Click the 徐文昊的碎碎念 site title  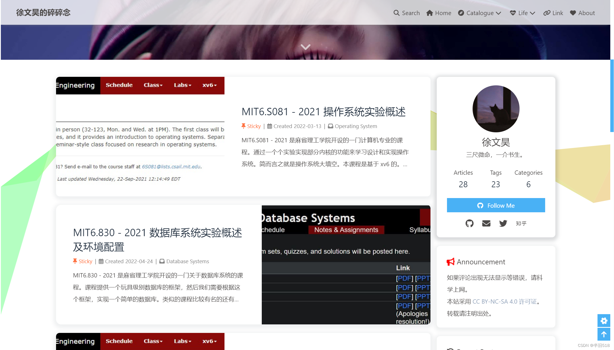[43, 13]
